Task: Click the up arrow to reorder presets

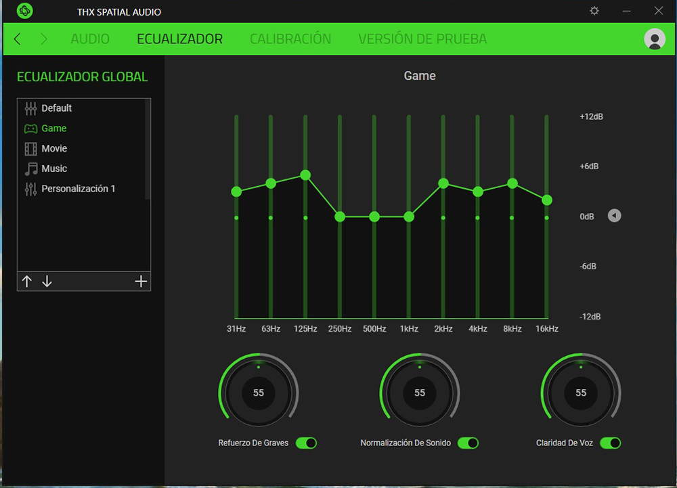Action: click(27, 281)
